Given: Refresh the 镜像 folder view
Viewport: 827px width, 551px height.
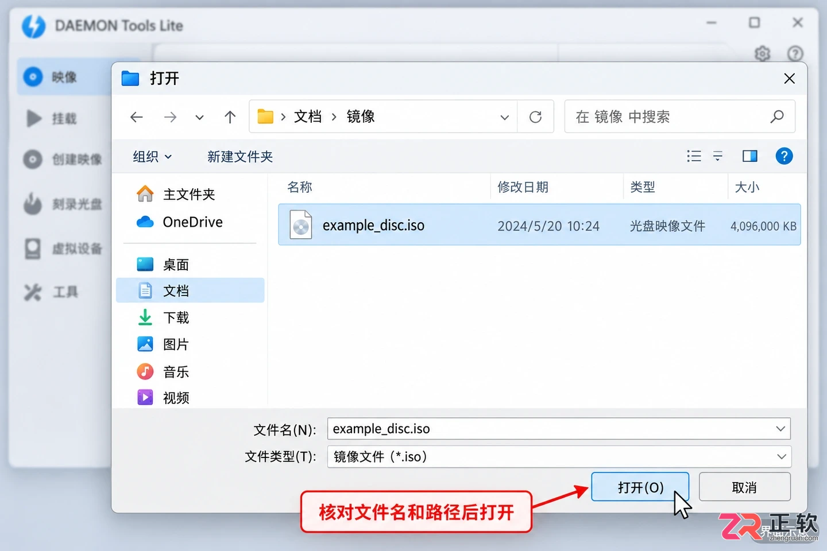Looking at the screenshot, I should click(x=535, y=117).
